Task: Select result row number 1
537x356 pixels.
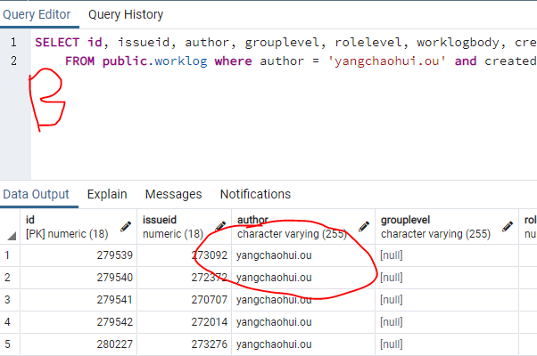Action: 10,255
